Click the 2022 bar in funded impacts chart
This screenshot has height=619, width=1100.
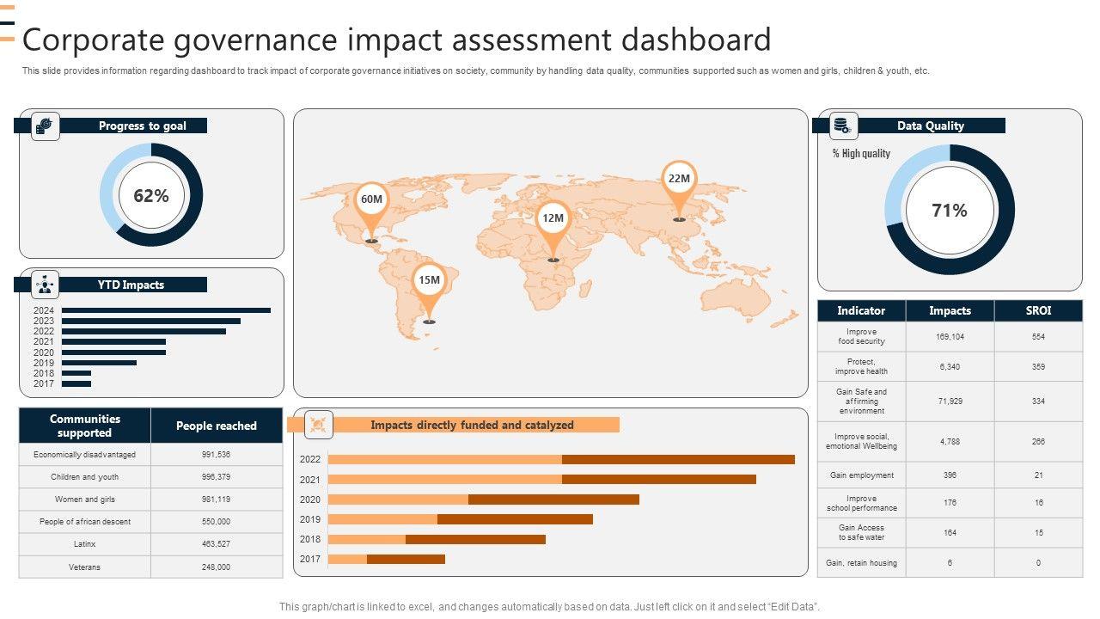[x=561, y=459]
